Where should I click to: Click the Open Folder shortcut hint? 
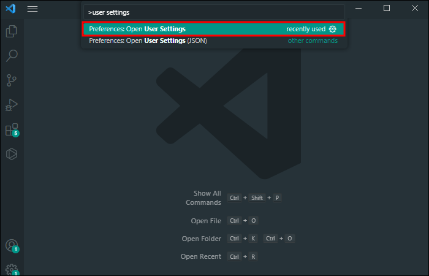tap(202, 239)
